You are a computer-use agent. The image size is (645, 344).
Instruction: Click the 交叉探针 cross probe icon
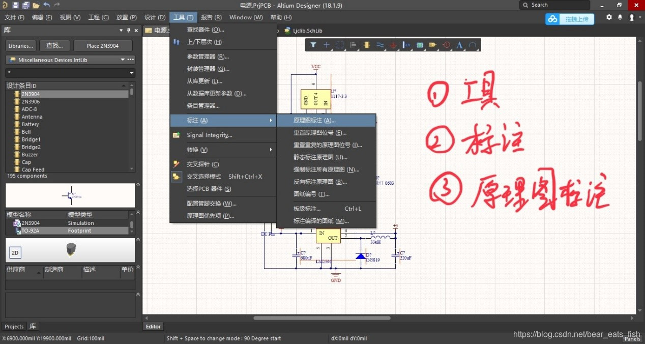click(x=176, y=164)
